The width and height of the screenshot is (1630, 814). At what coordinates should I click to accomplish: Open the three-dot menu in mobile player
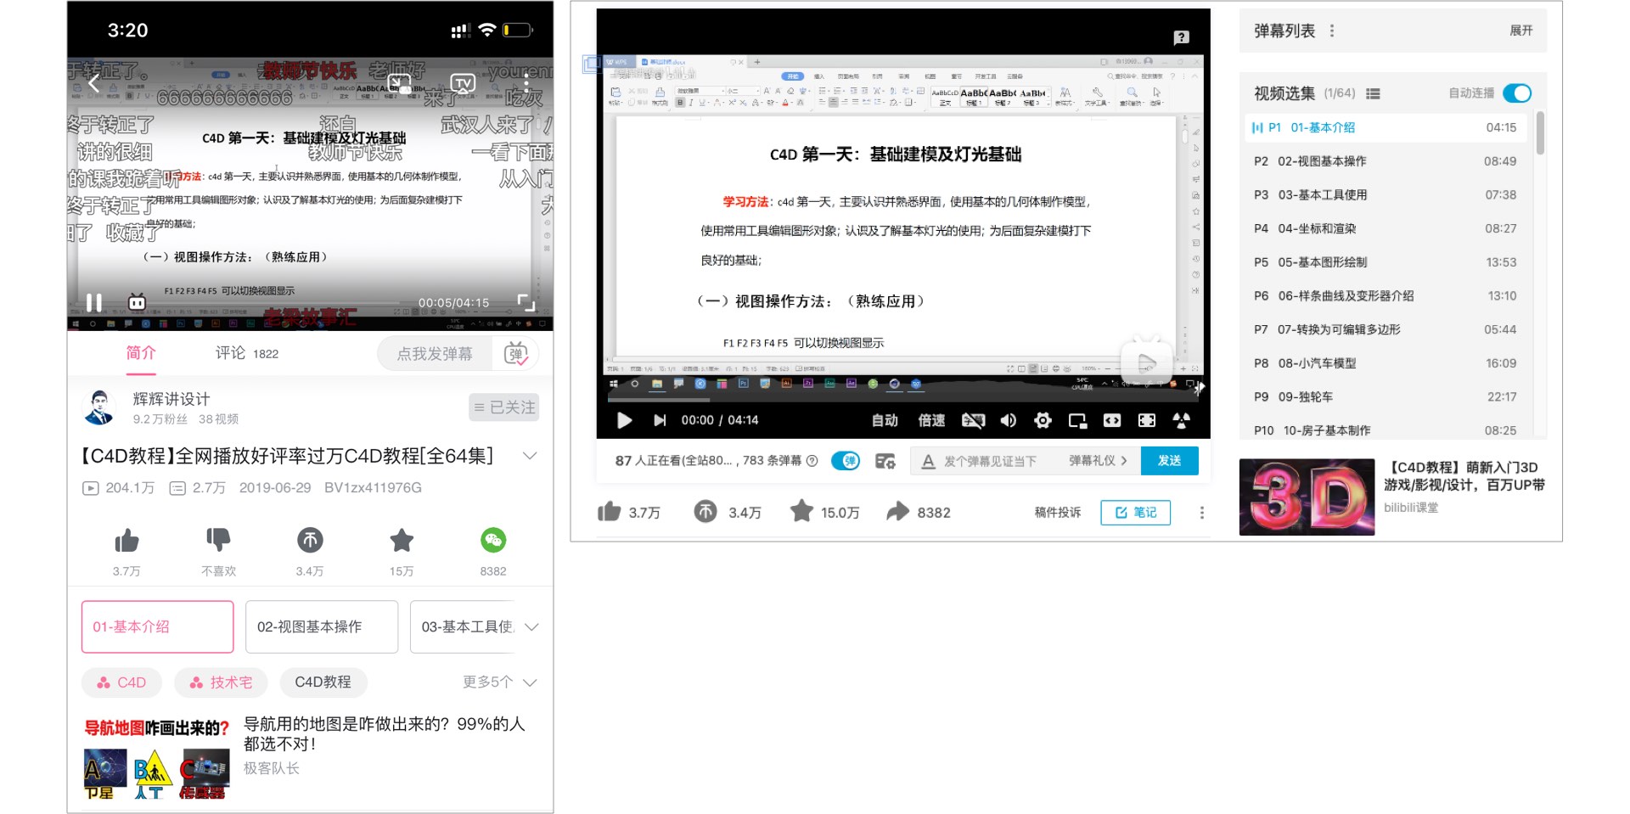click(526, 82)
